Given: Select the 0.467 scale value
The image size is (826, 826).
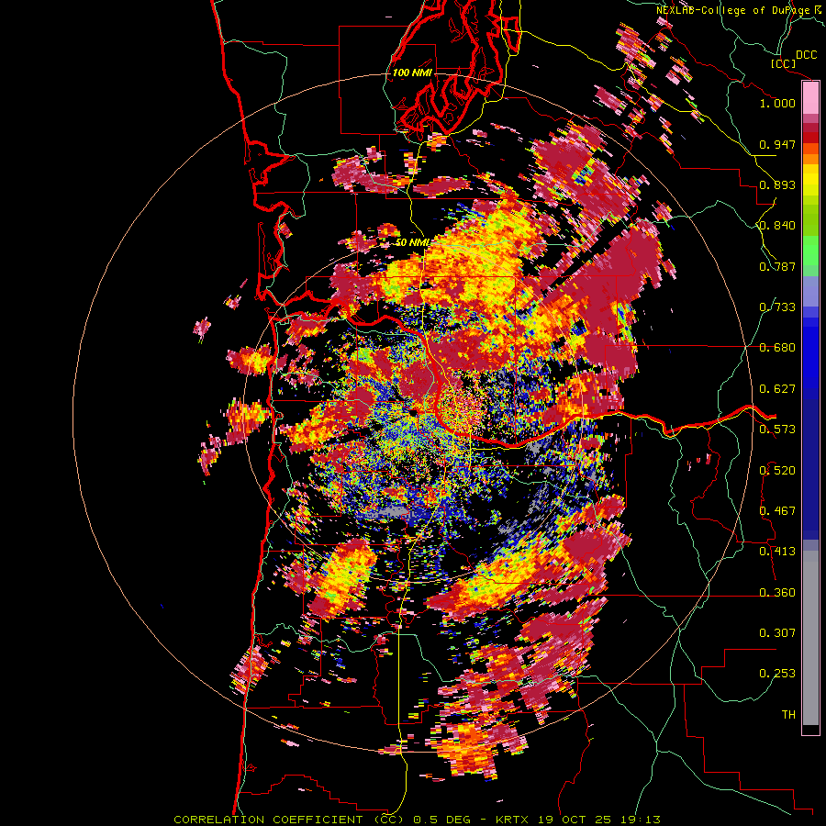Looking at the screenshot, I should click(x=777, y=511).
